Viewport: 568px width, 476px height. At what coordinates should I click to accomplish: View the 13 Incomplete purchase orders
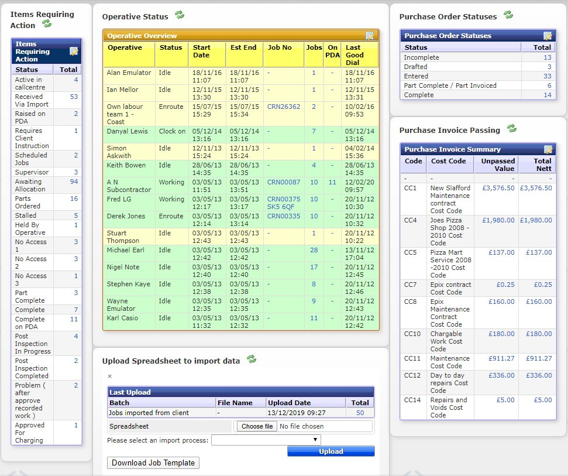pos(548,57)
